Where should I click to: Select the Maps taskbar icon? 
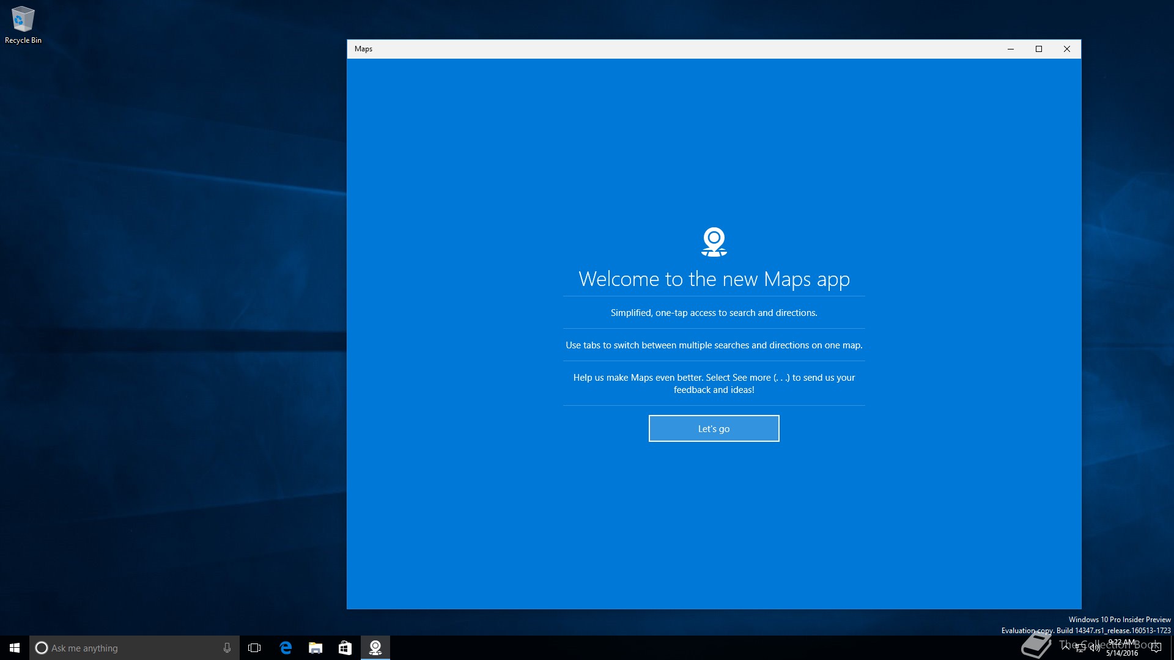click(x=375, y=648)
